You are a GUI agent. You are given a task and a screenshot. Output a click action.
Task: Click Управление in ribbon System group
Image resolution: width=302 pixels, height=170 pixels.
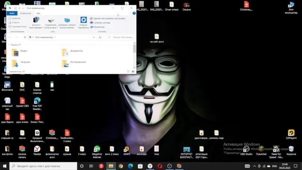[x=98, y=27]
